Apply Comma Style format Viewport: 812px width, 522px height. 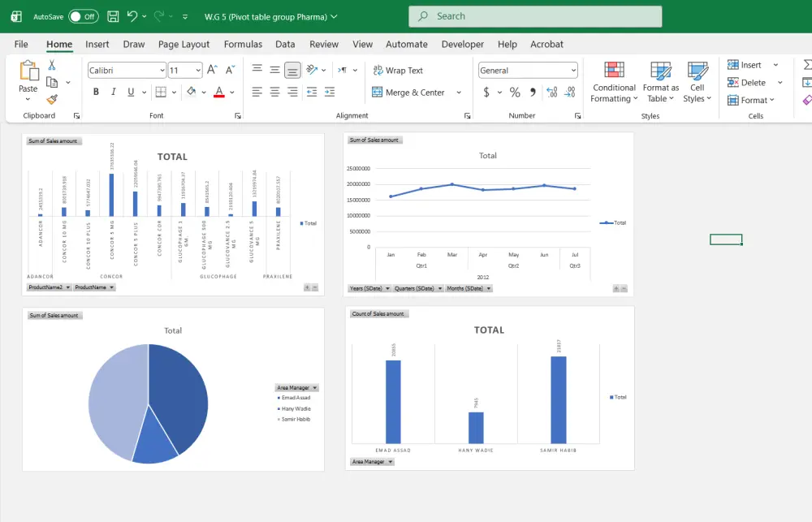point(533,93)
